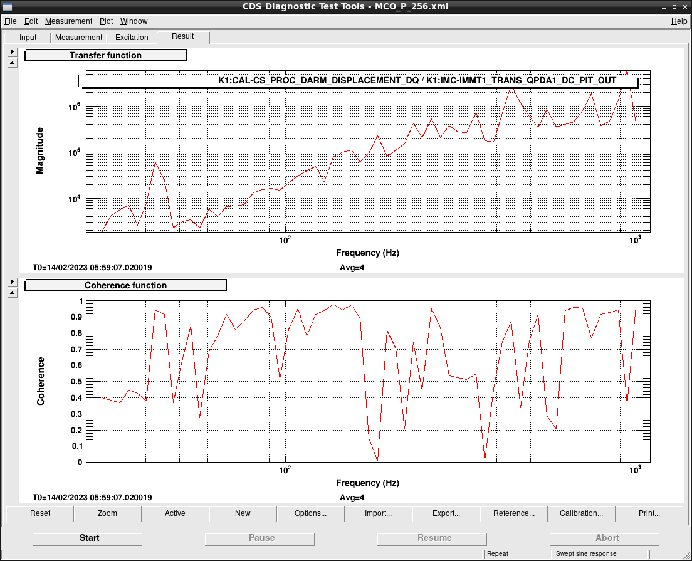This screenshot has width=692, height=561.
Task: Click Frequency (Hz) label under Coherence plot
Action: click(367, 483)
